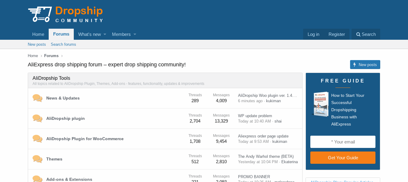Open The Andy Warhol theme (BETA) thread
This screenshot has width=408, height=182.
[x=266, y=156]
